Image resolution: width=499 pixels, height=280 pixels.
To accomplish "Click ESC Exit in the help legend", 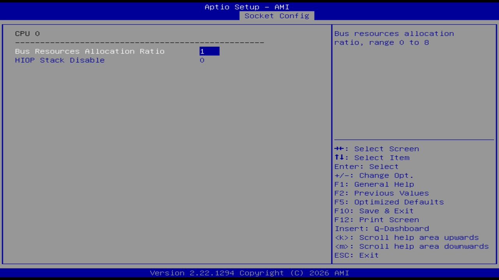I will [356, 255].
